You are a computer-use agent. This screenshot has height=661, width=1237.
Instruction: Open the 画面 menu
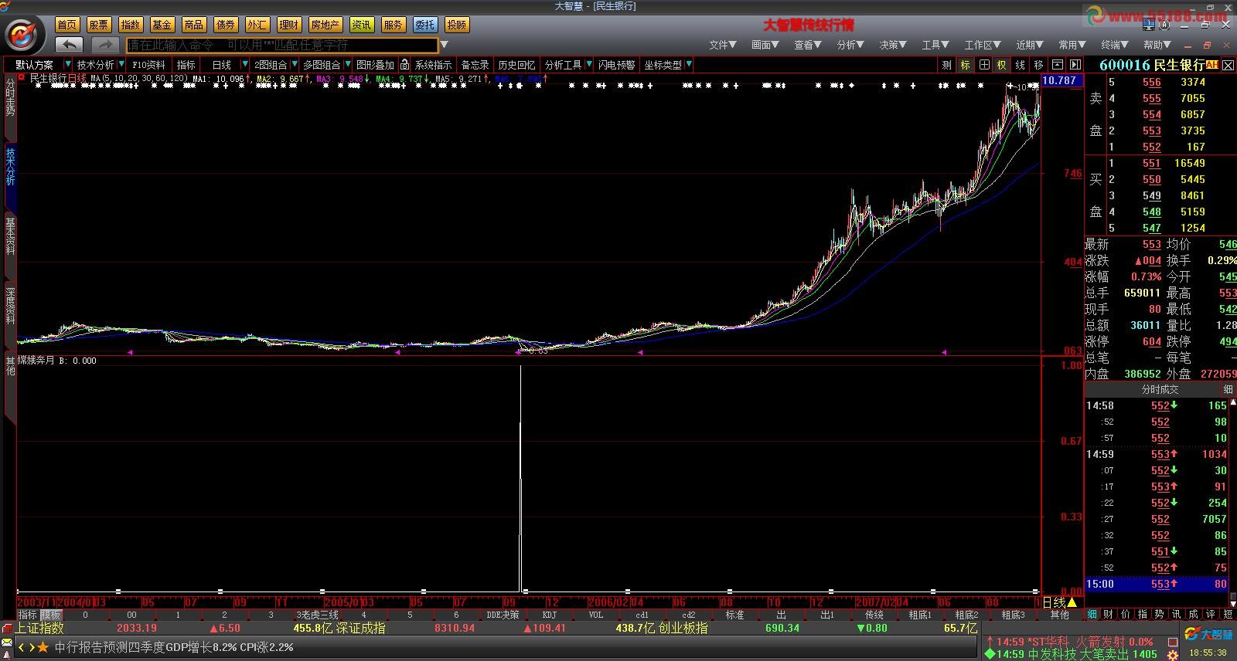tap(765, 45)
